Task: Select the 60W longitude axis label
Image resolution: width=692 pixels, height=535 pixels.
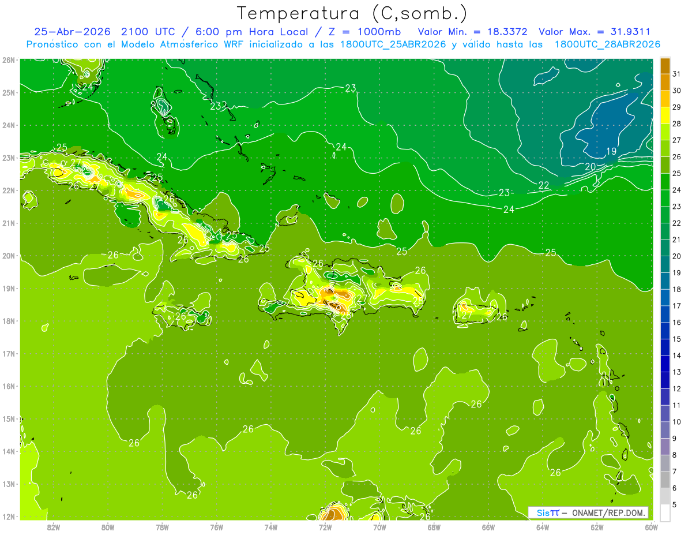Action: (652, 527)
